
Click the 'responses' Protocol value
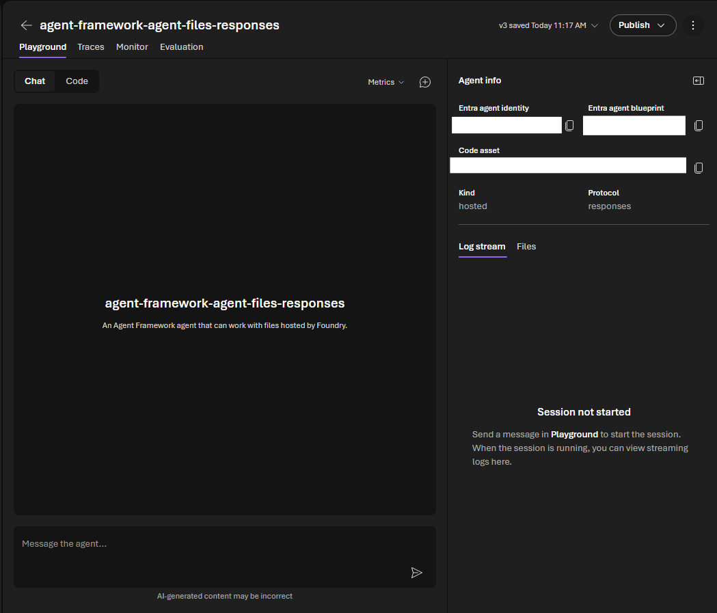pyautogui.click(x=610, y=206)
